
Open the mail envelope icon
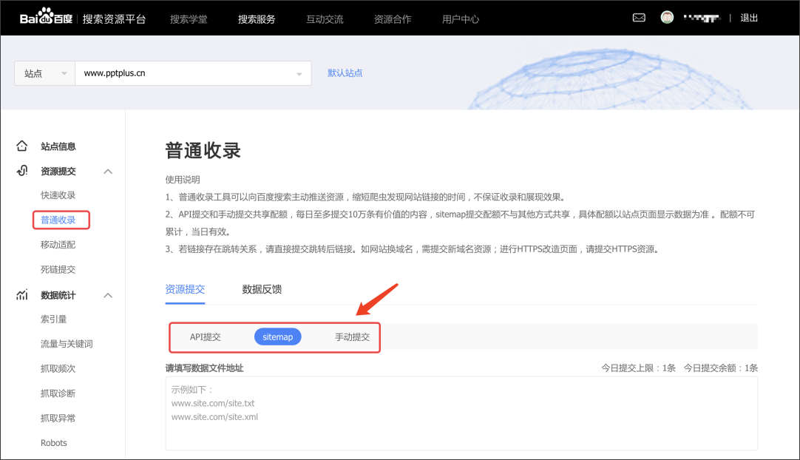(x=639, y=18)
